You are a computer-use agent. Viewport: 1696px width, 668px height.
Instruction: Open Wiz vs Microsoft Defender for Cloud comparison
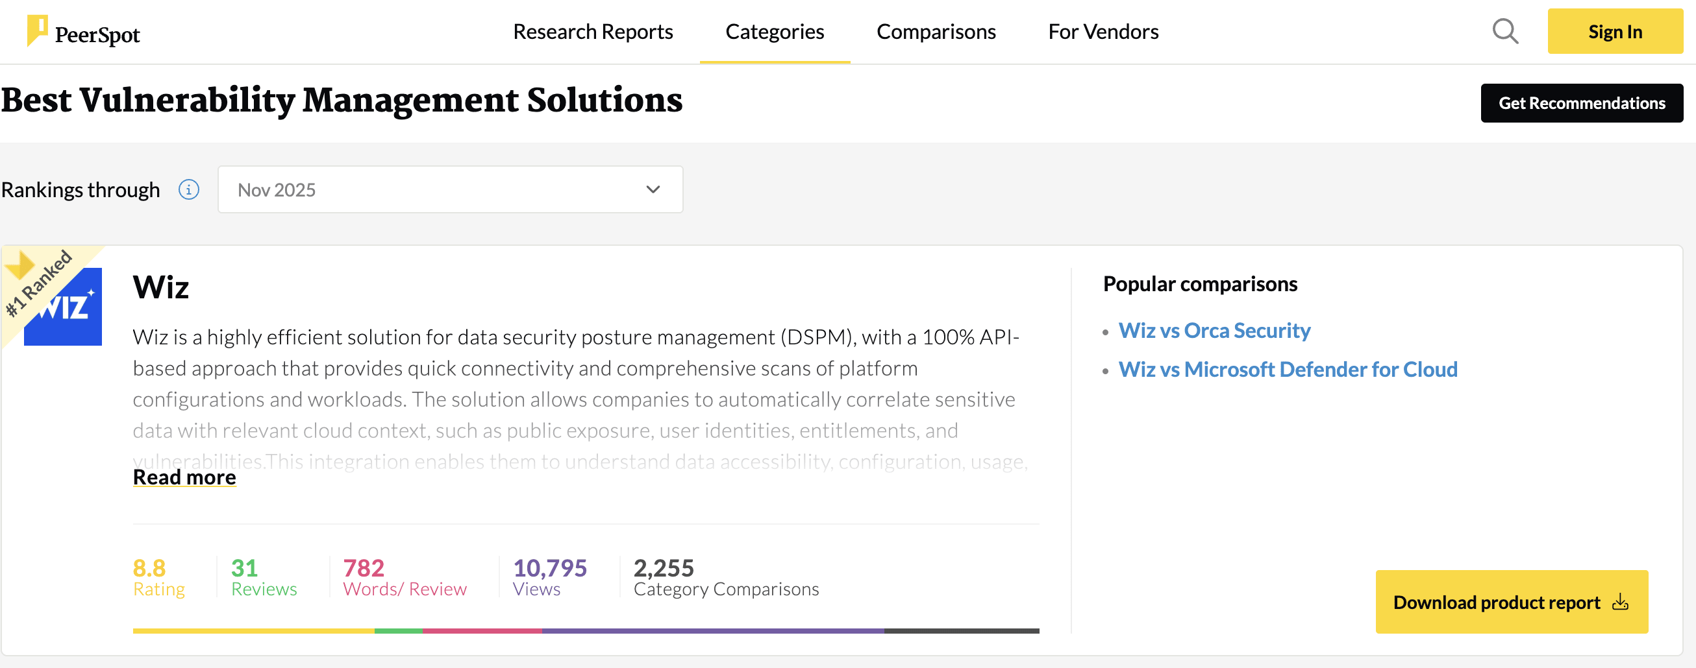point(1288,370)
